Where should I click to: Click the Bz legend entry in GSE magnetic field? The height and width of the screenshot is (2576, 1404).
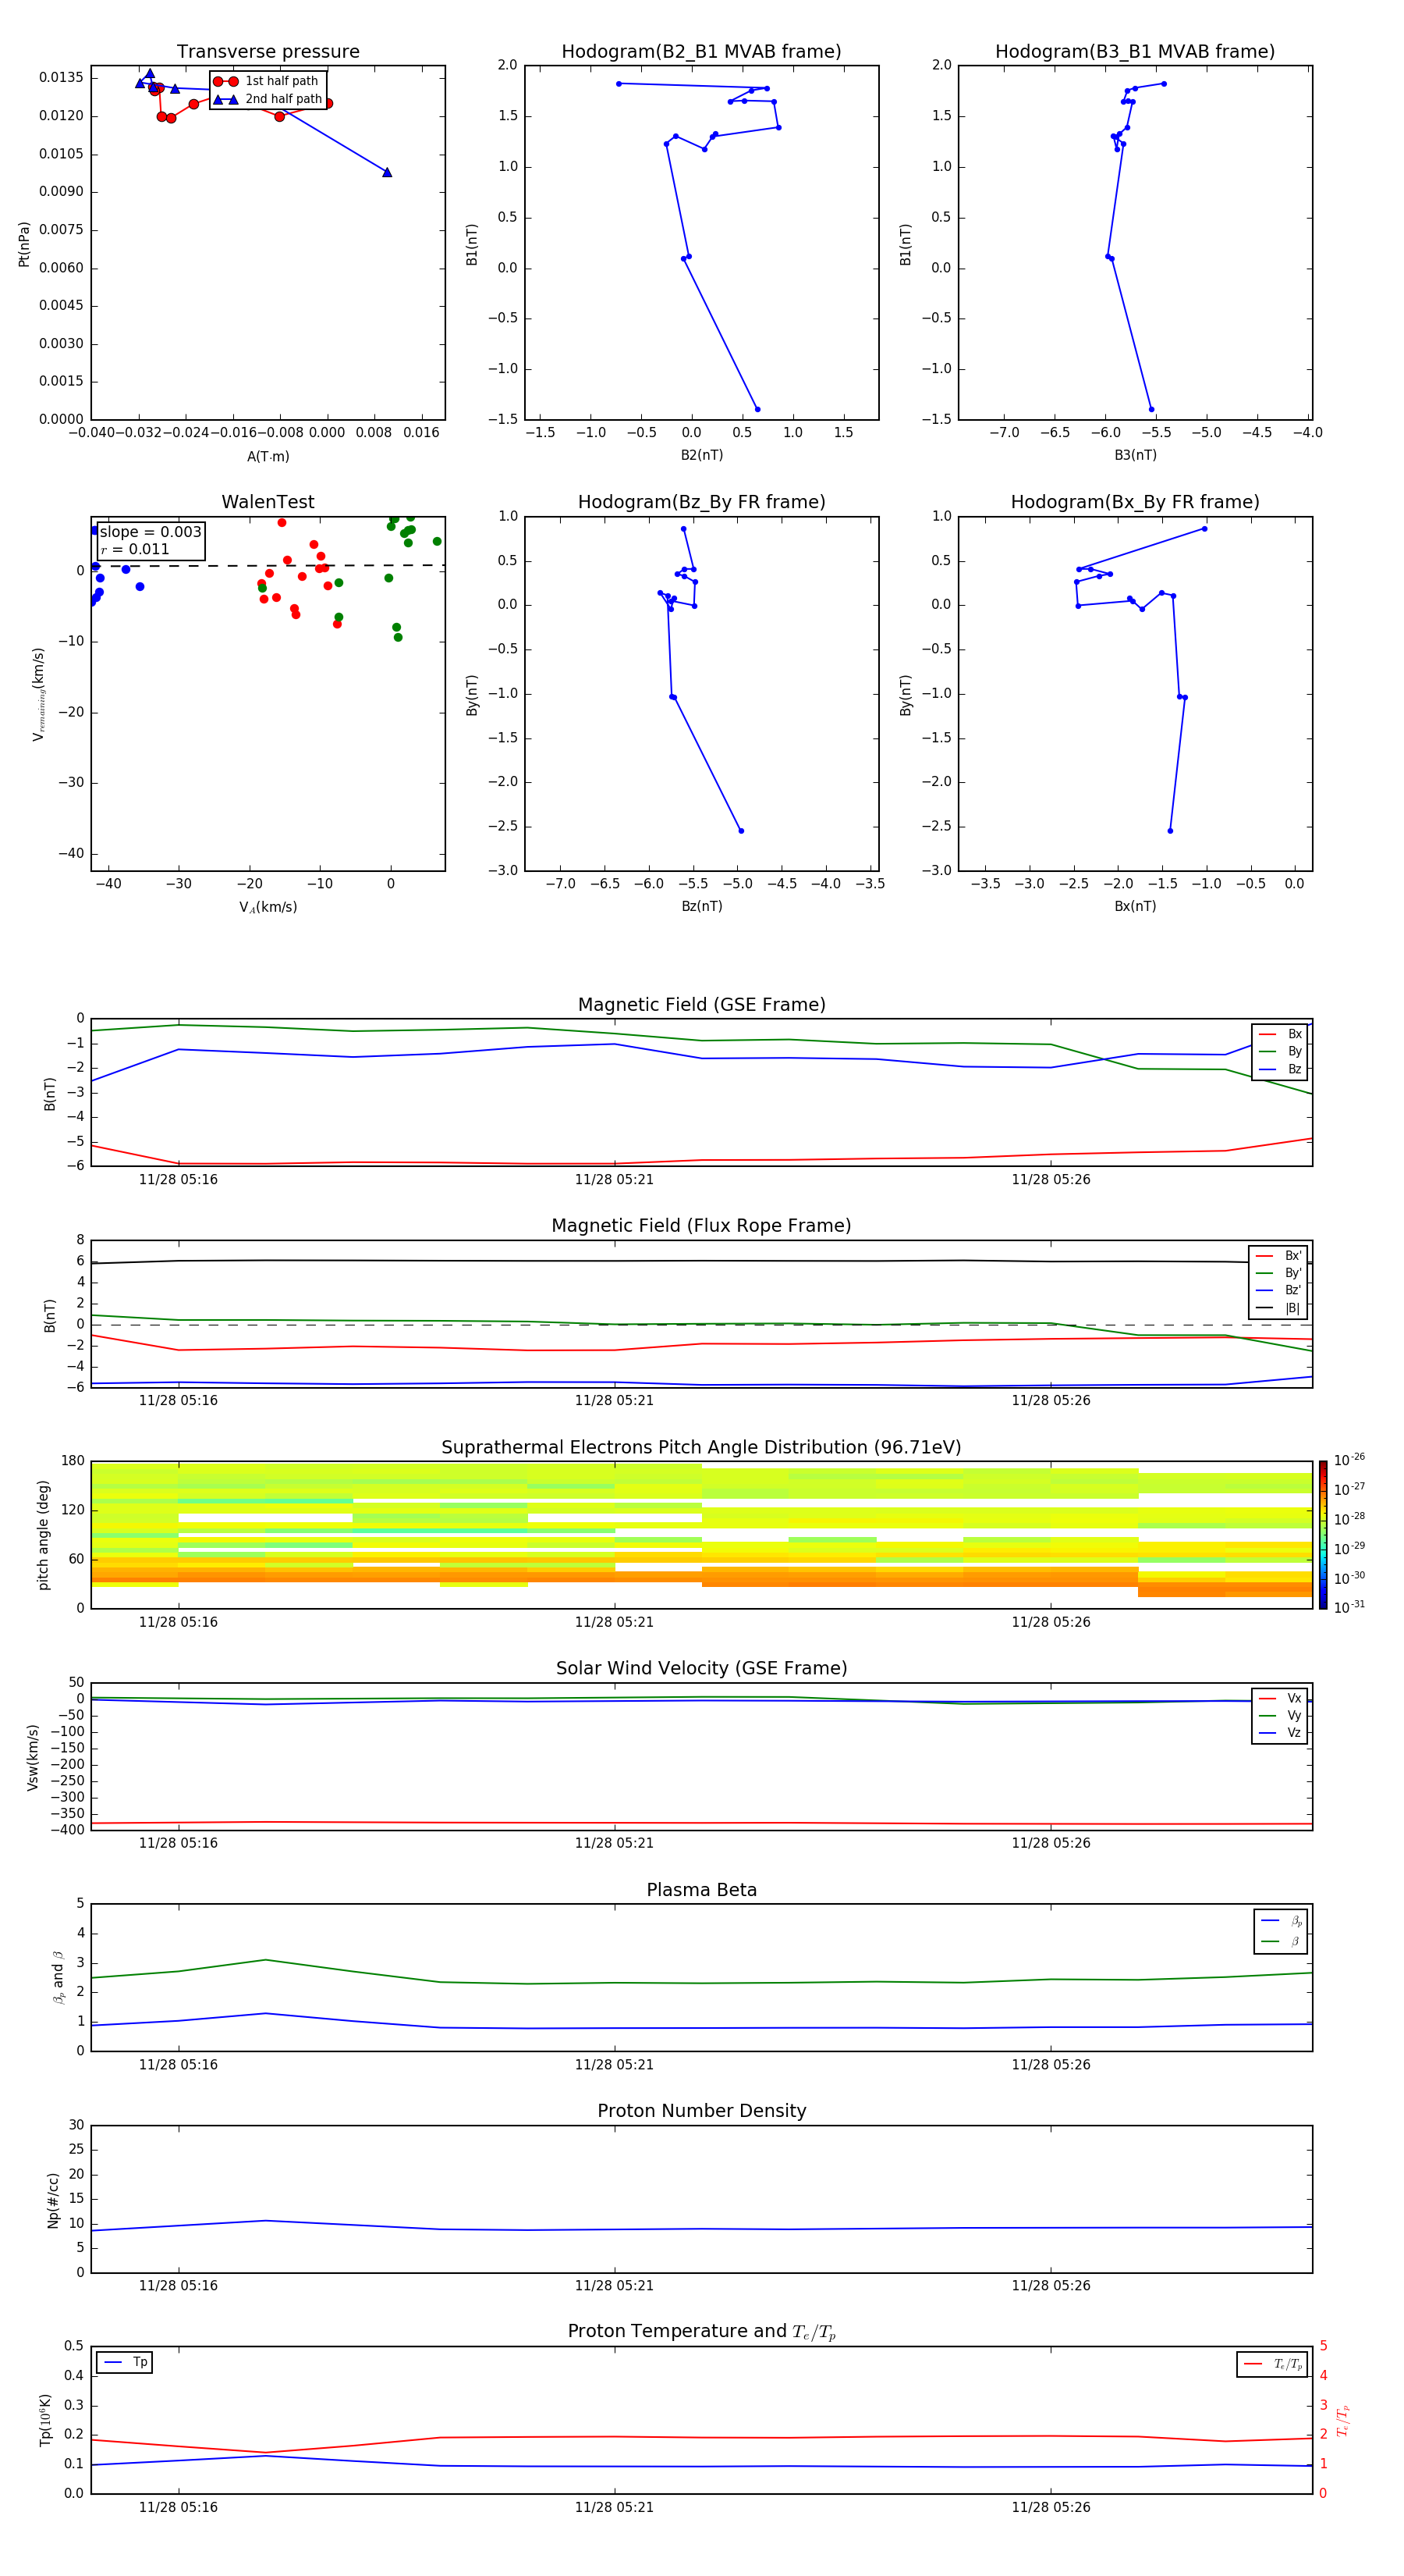tap(1280, 1070)
